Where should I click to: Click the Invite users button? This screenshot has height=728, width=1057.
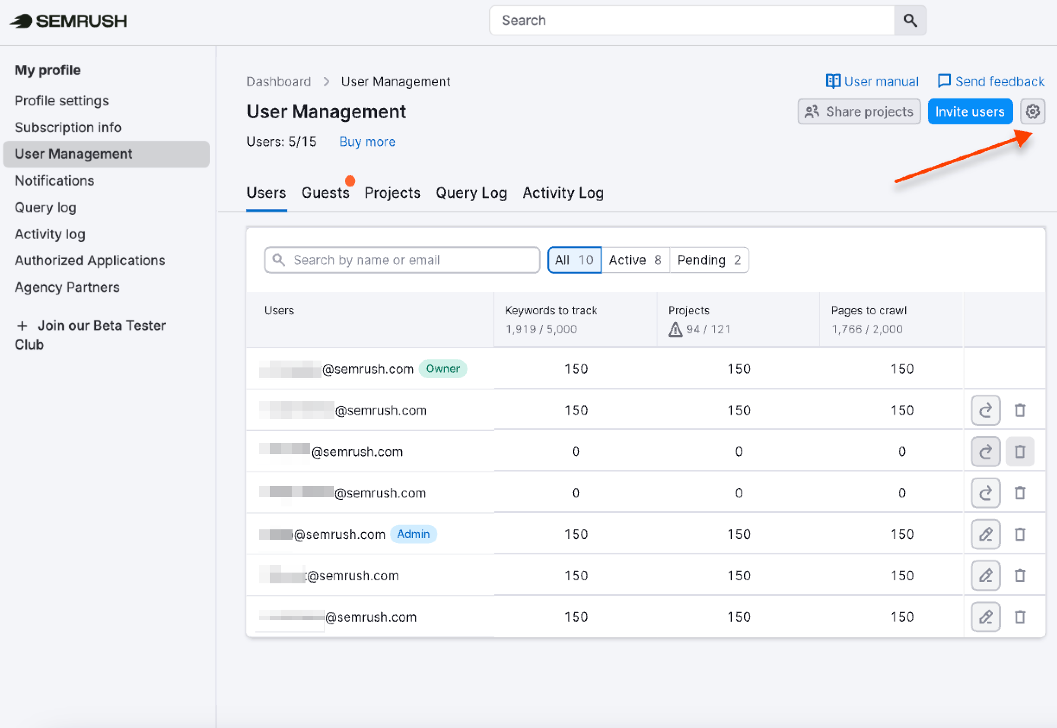[970, 111]
